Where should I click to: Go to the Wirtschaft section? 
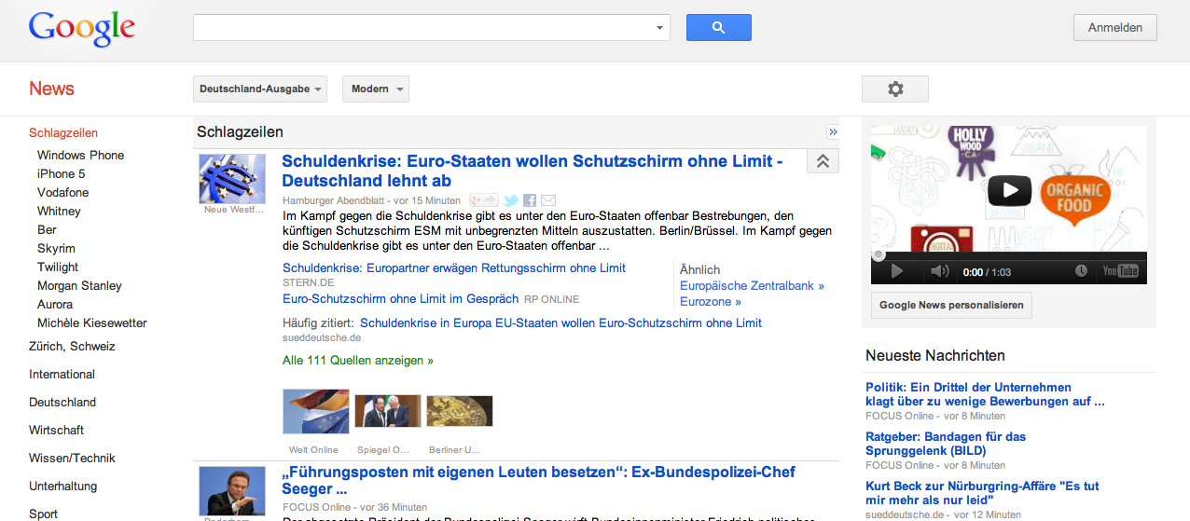(x=56, y=430)
